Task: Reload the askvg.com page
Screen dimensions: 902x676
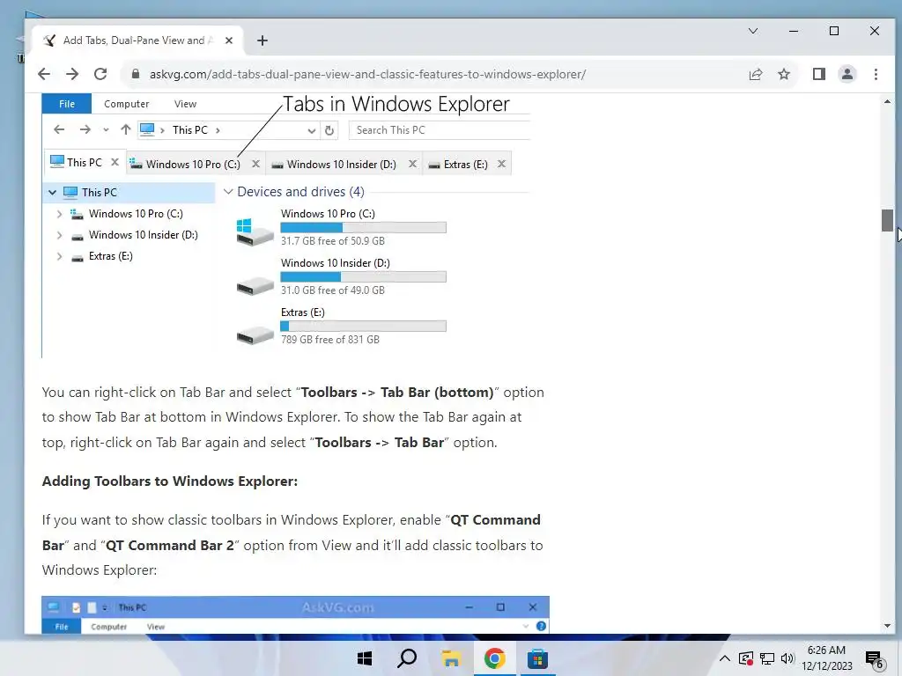Action: point(100,74)
